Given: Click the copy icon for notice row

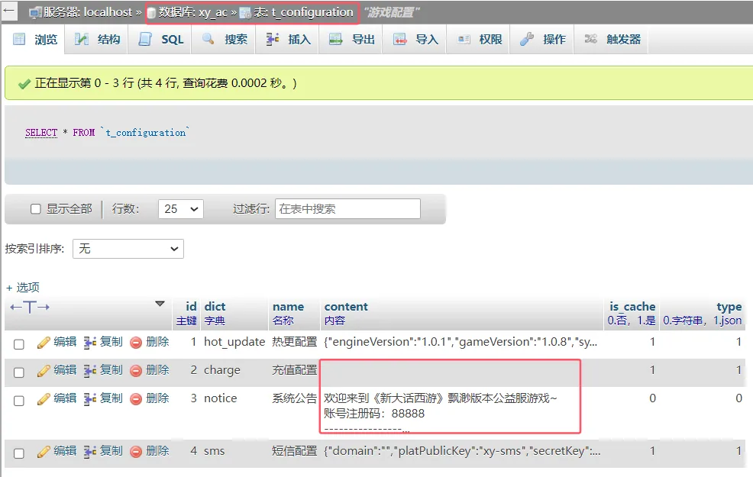Looking at the screenshot, I should pos(90,398).
